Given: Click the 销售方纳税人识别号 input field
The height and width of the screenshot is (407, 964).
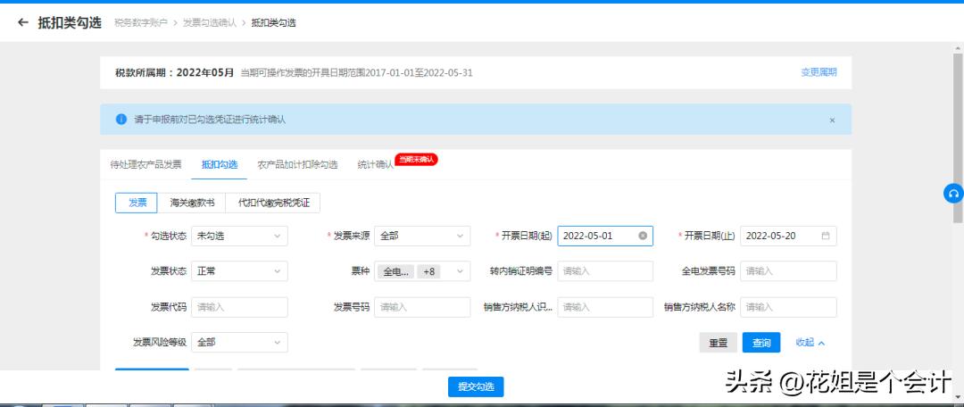Looking at the screenshot, I should [605, 307].
